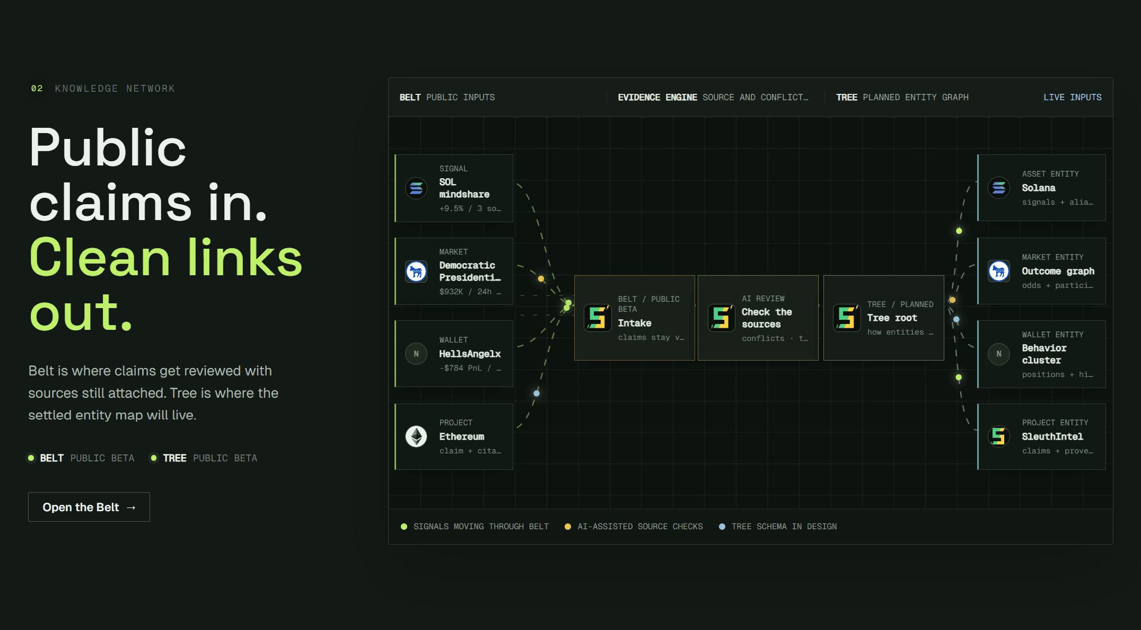1141x630 pixels.
Task: Click the 'Solana' asset entity title
Action: [x=1039, y=188]
